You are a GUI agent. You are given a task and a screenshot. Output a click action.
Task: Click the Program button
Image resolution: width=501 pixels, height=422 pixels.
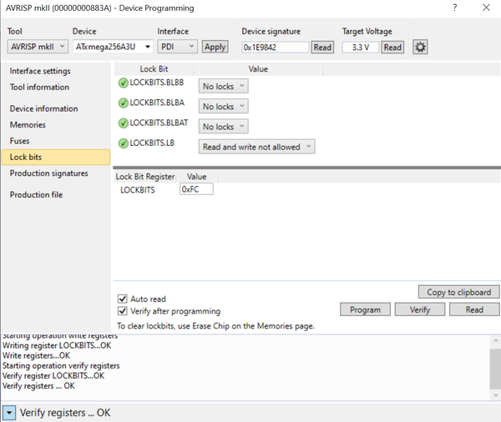pyautogui.click(x=365, y=309)
